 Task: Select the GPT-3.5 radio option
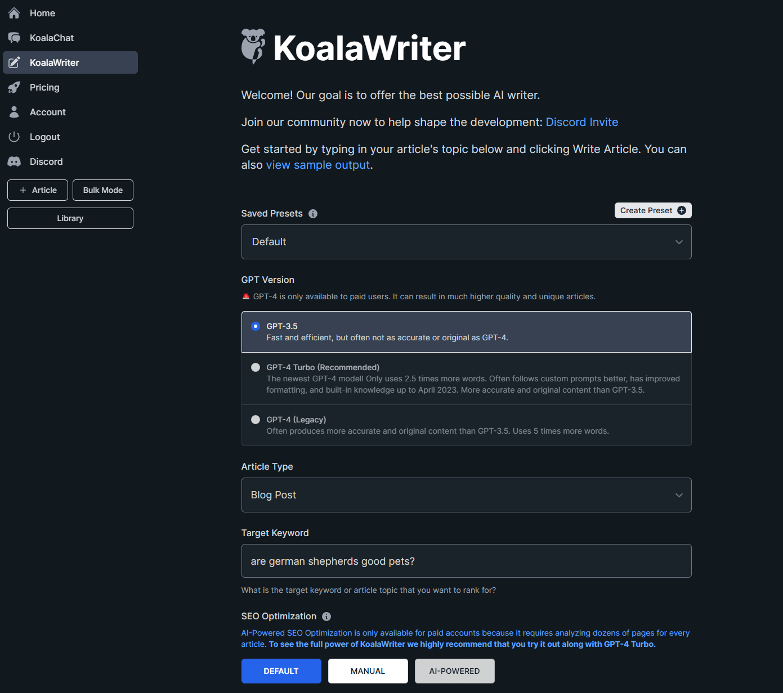click(256, 326)
